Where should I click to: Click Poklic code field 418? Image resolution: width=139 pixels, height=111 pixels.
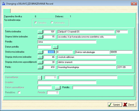[x=50, y=67]
